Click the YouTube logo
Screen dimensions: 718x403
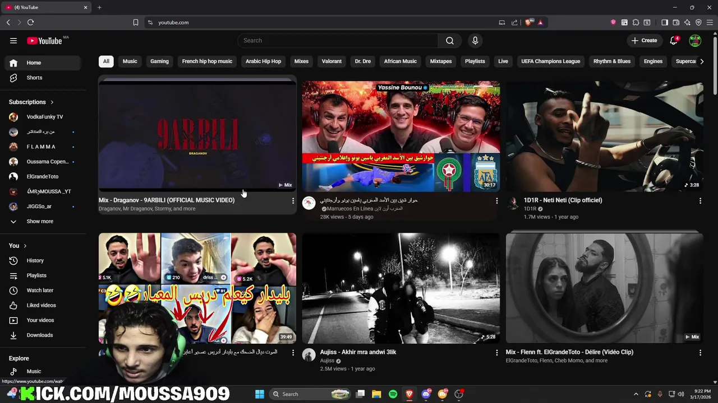(x=44, y=41)
